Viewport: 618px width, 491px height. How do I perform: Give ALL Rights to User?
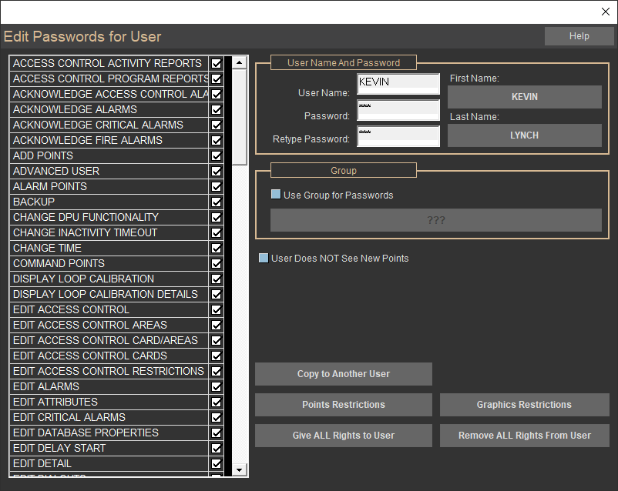[x=343, y=436]
